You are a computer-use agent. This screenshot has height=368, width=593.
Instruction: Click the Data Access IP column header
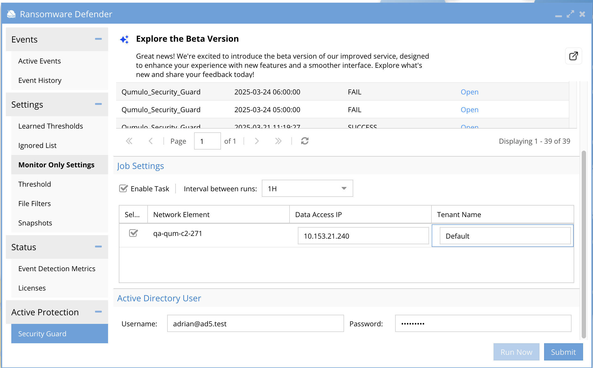pyautogui.click(x=360, y=214)
